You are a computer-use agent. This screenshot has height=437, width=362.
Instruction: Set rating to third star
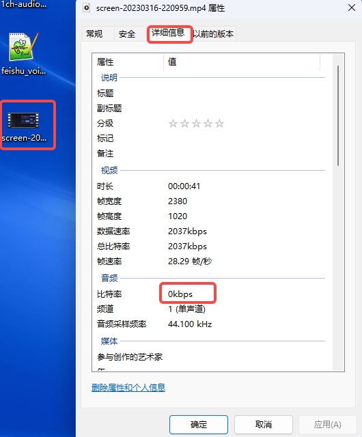point(196,123)
